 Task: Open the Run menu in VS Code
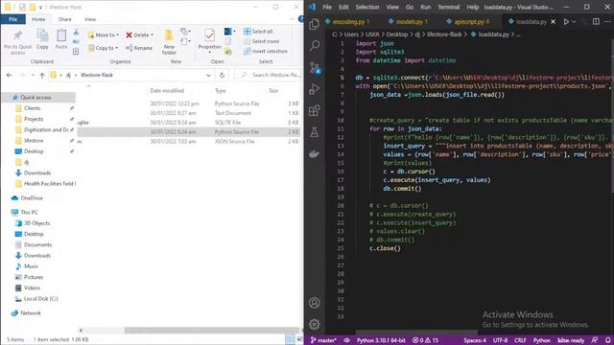tap(425, 7)
